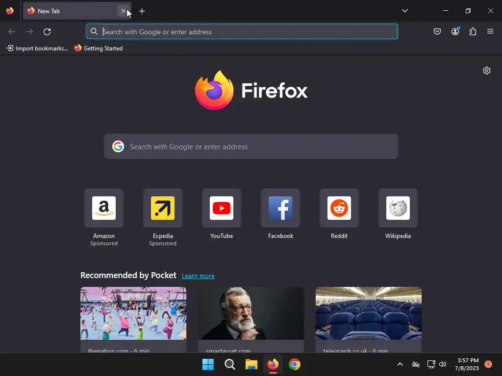Screen dimensions: 502x376
Task: Close the New Tab tab
Action: pyautogui.click(x=123, y=11)
